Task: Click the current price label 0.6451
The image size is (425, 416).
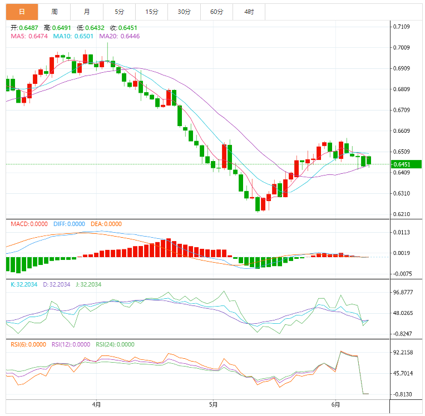Action: [406, 164]
